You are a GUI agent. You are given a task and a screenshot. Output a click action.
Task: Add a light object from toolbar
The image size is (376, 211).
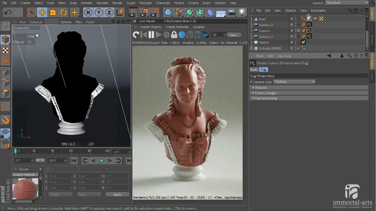coord(242,12)
